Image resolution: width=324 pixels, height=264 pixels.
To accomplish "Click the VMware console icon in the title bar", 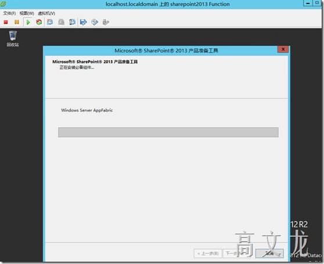I will (3, 4).
